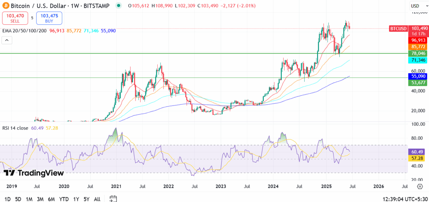Select the 5D time range
Viewport: 429px width, 202px height.
point(18,199)
